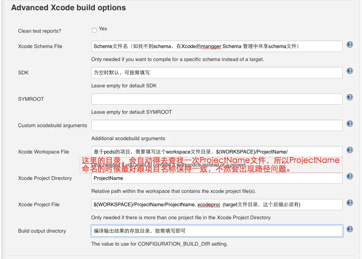Click the 'Clean test reports?' label

pyautogui.click(x=39, y=31)
